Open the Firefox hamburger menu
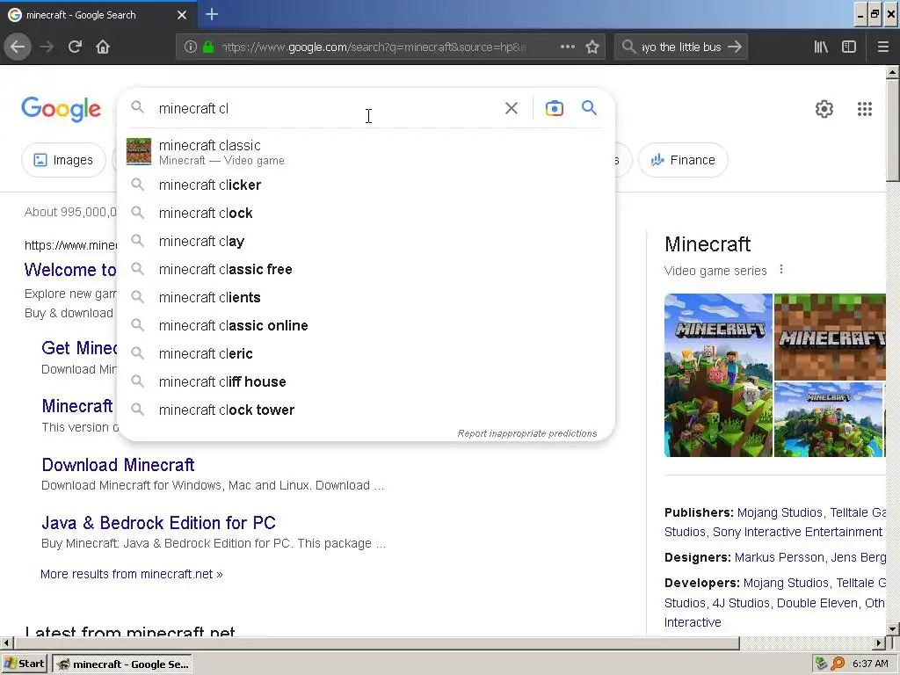 pyautogui.click(x=883, y=47)
